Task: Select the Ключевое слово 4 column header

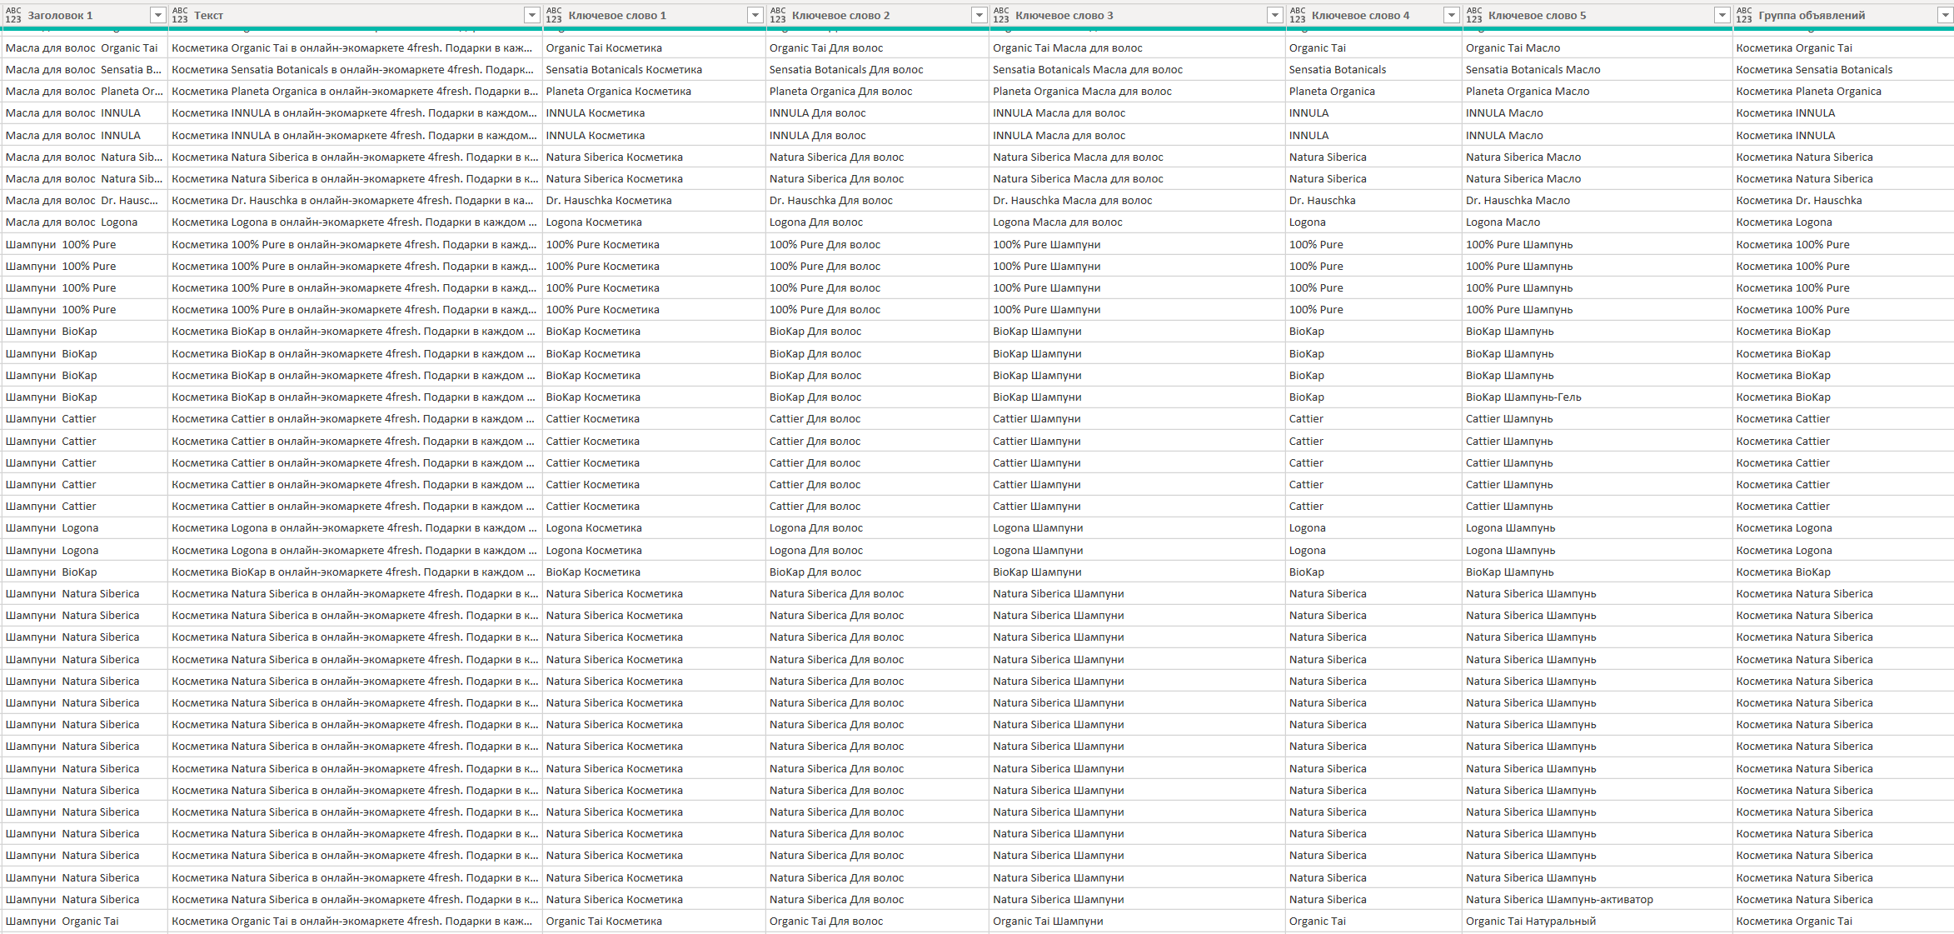Action: click(1360, 15)
